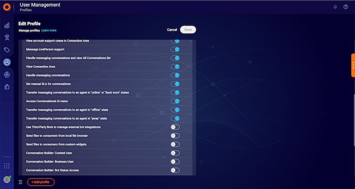The height and width of the screenshot is (189, 355).
Task: Click the 'Set manual SLA for conversations' label
Action: pos(48,84)
